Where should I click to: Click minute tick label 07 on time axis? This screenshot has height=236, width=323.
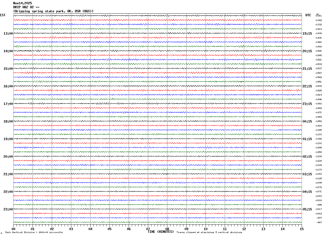click(x=148, y=229)
